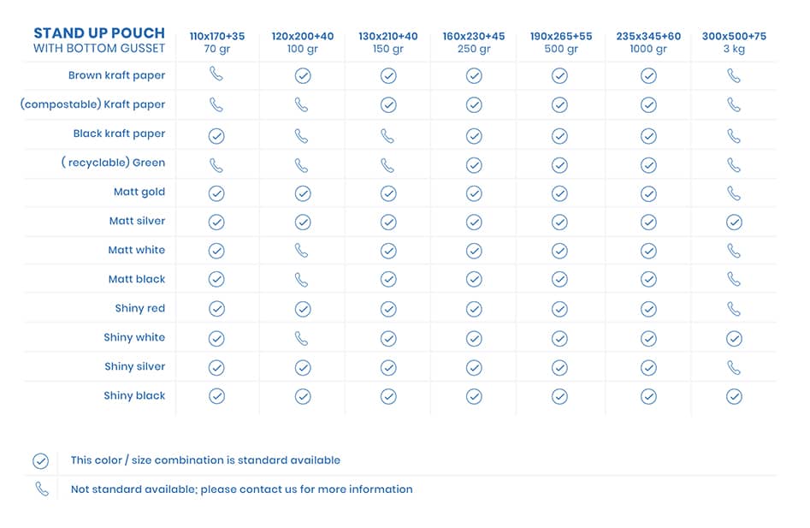Click phone icon for Black kraft paper 150 gr

point(388,134)
